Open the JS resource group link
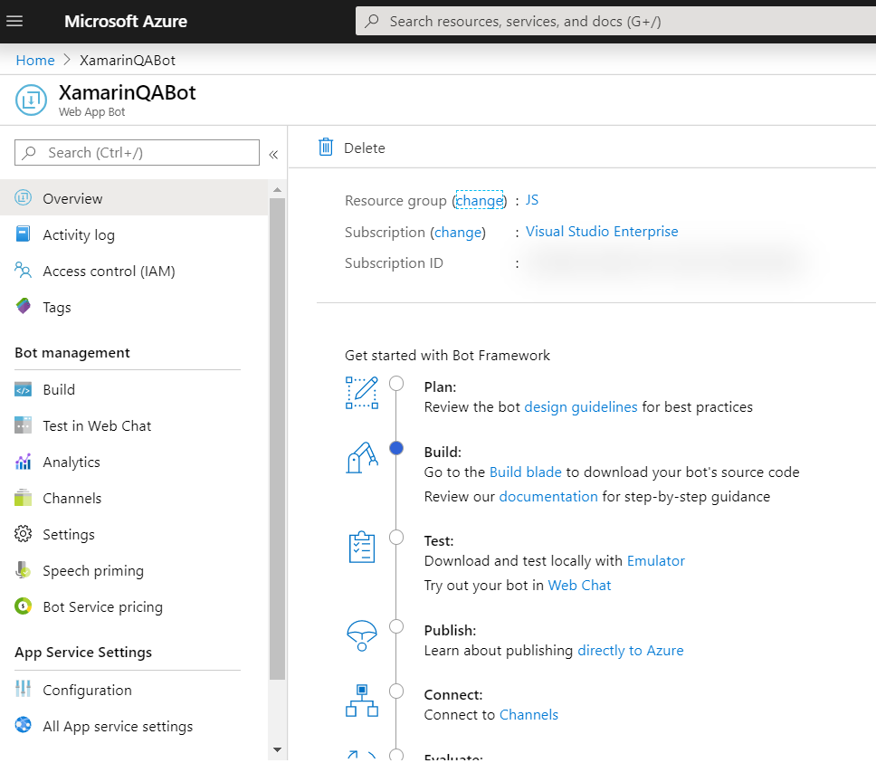876x763 pixels. coord(532,200)
